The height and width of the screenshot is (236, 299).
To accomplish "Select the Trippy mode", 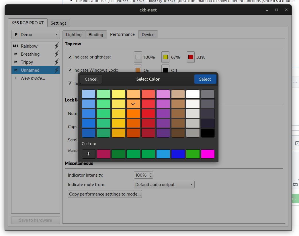I will (x=36, y=62).
